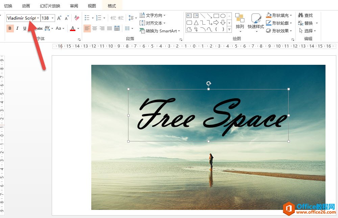Screen dimensions: 338x218
Task: Click 查找 find button
Action: click(305, 15)
